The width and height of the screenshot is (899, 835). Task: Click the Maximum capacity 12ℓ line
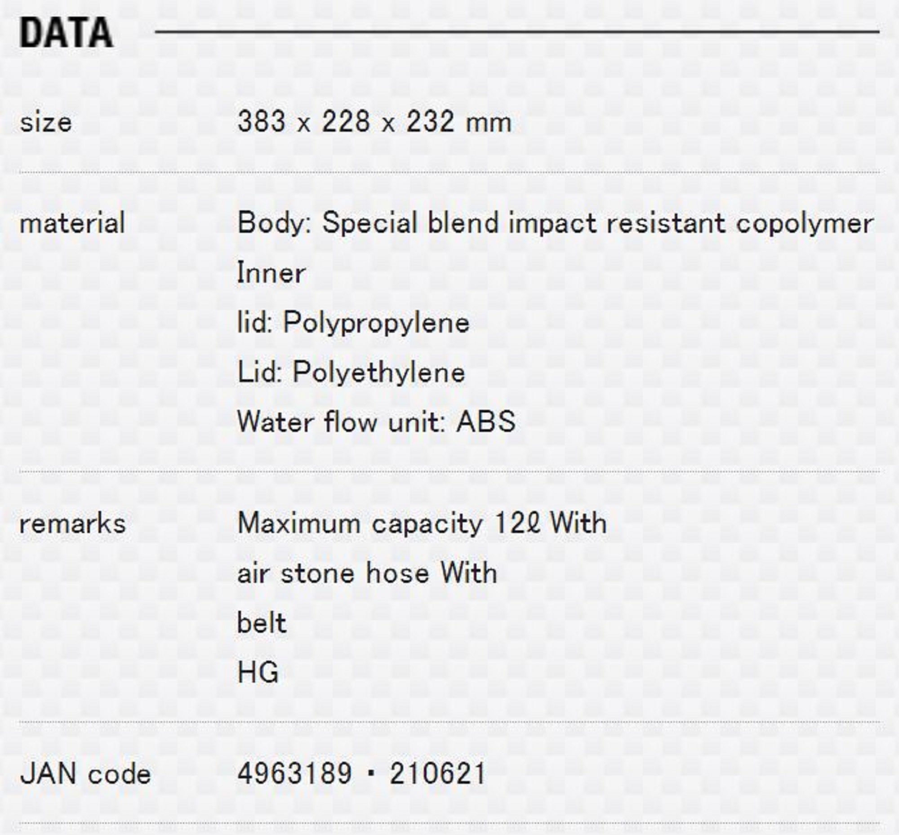[422, 524]
